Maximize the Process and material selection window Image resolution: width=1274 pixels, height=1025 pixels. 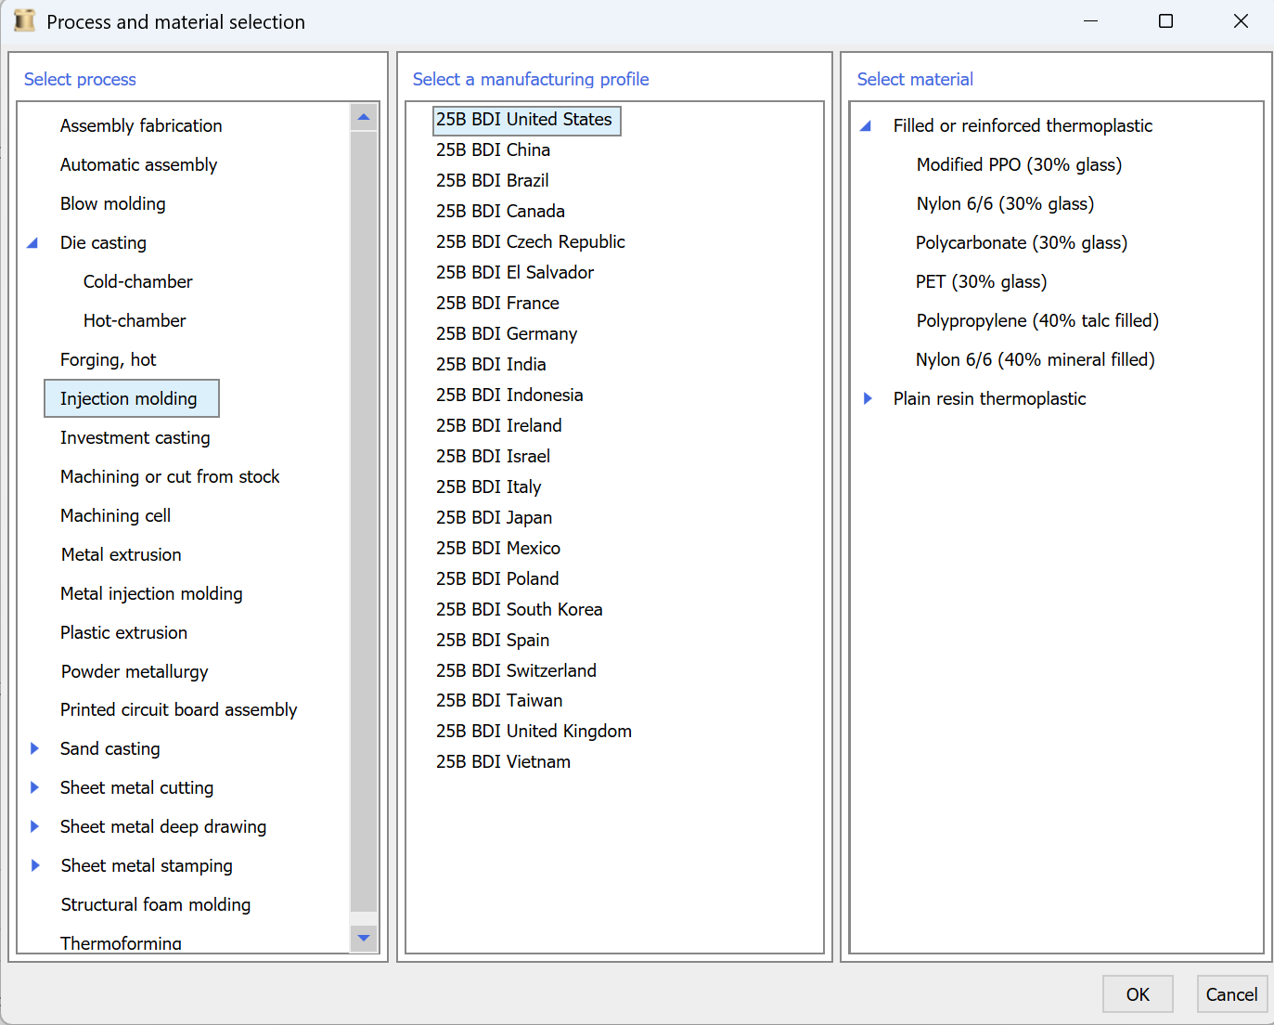pos(1165,21)
